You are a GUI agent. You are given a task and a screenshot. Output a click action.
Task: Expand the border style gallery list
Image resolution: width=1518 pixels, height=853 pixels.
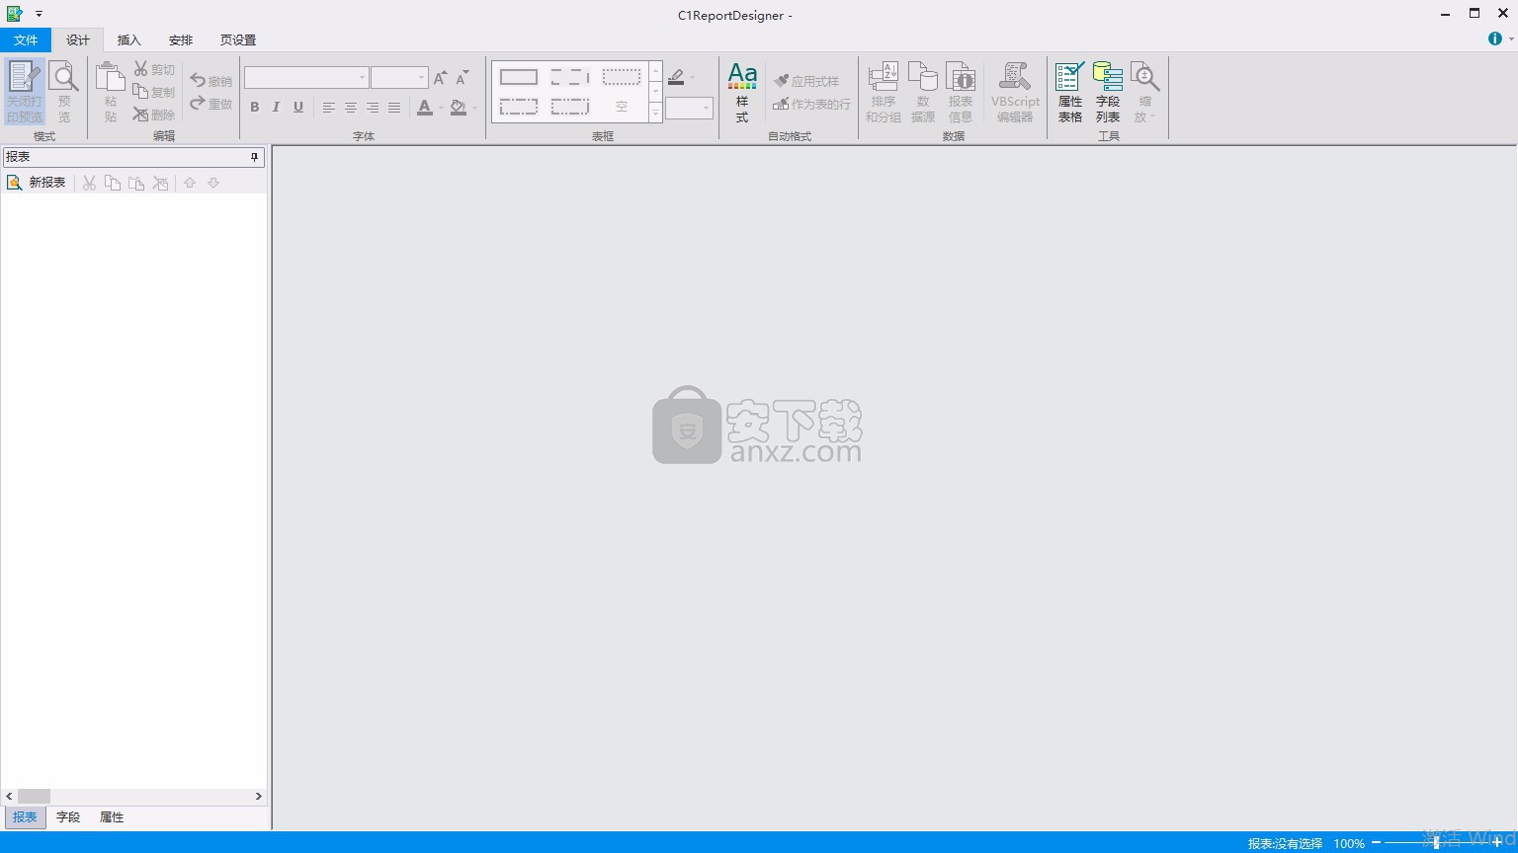tap(655, 114)
